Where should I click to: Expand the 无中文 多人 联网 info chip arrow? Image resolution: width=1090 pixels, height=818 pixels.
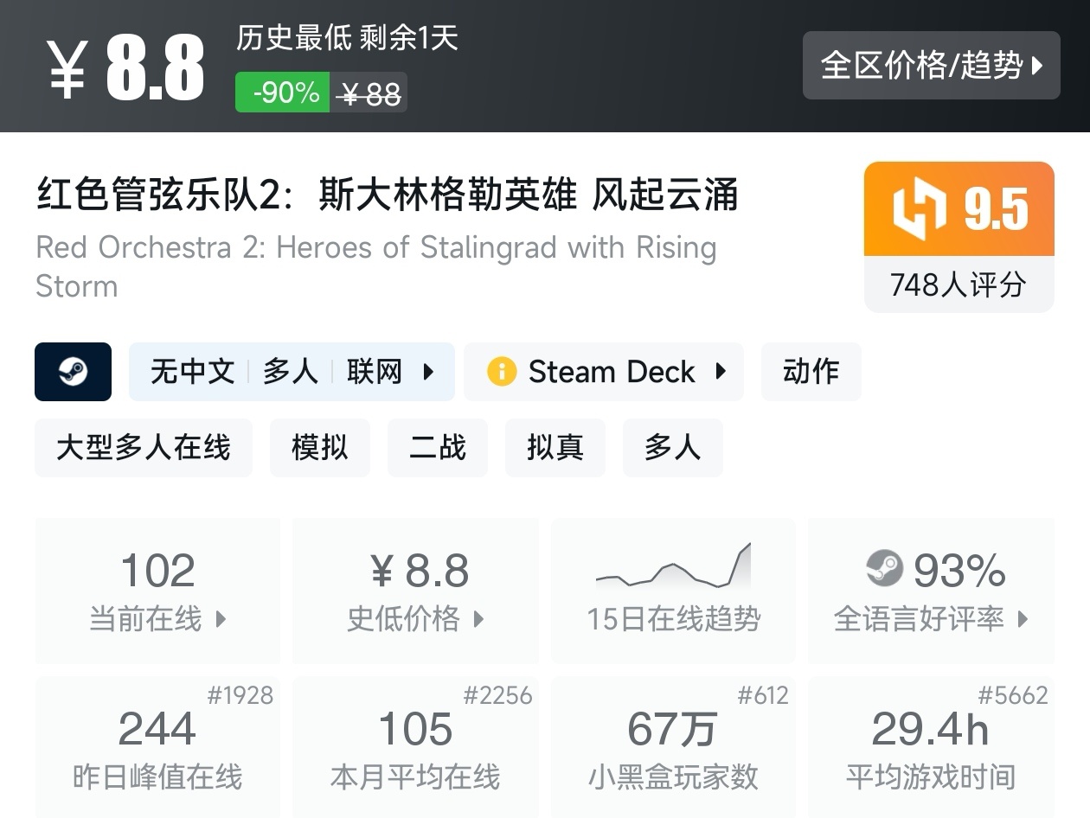[428, 372]
